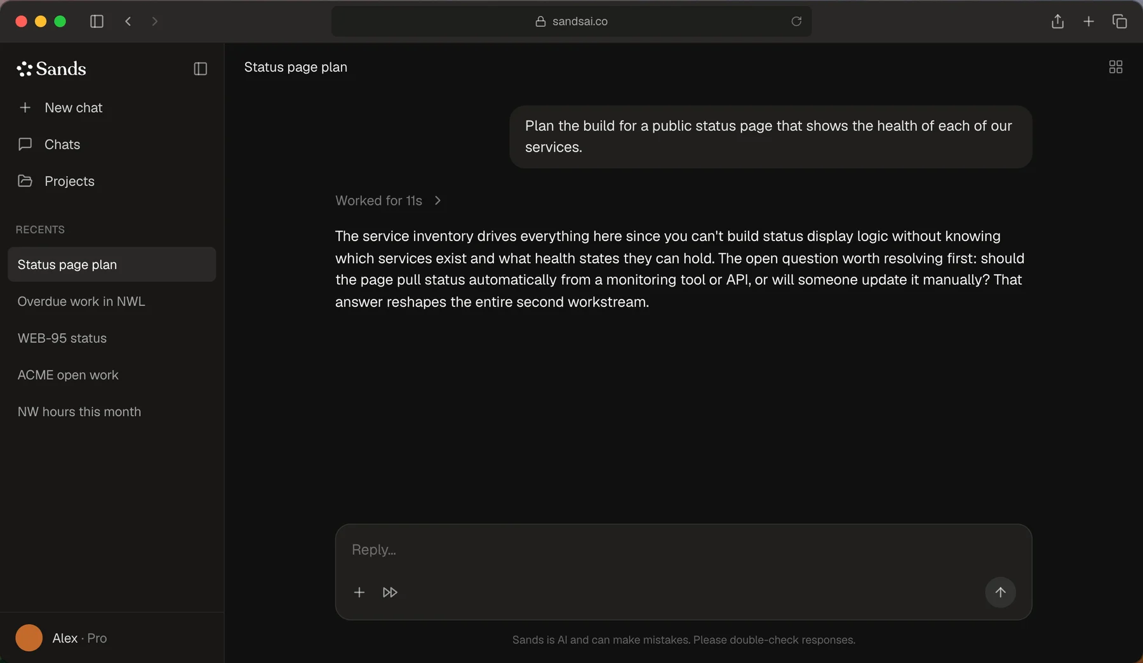This screenshot has width=1143, height=663.
Task: Collapse the Sands sidebar panel icon
Action: coord(200,69)
